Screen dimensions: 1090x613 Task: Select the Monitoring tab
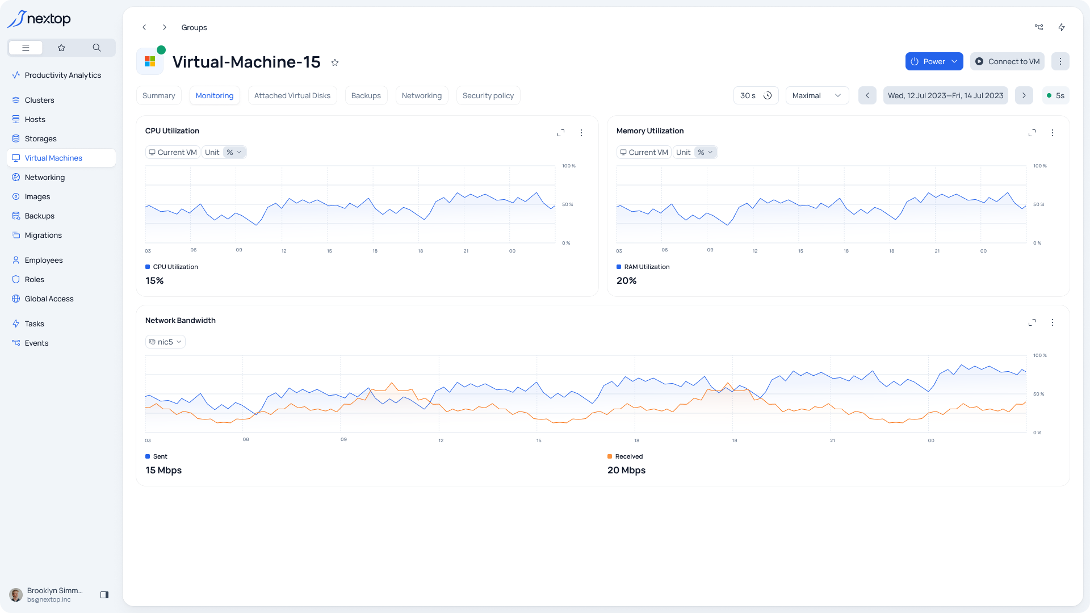[x=215, y=95]
